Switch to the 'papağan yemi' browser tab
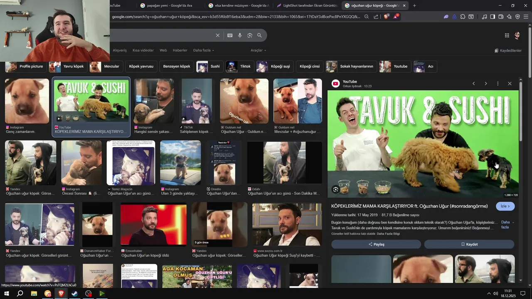 coord(170,5)
